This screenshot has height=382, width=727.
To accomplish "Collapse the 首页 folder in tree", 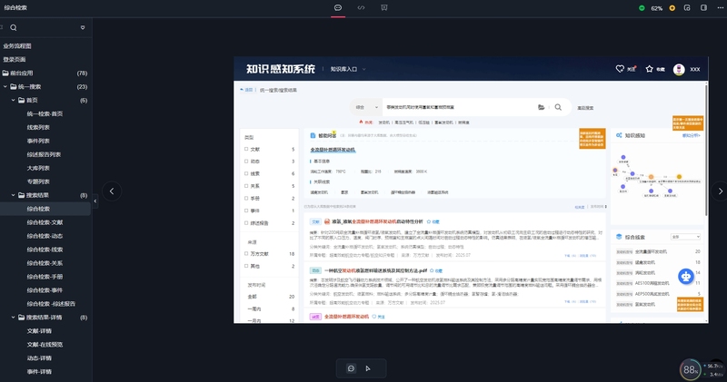I will [x=13, y=100].
